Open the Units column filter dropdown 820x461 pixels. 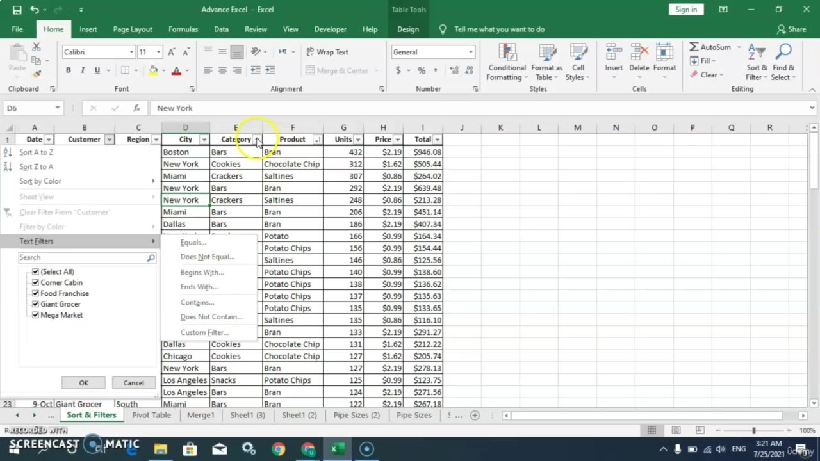(357, 140)
